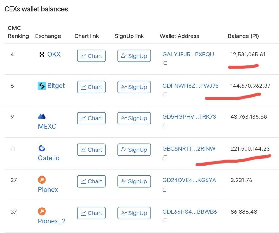Open the Bitget exchange link
The width and height of the screenshot is (279, 233).
(x=56, y=86)
